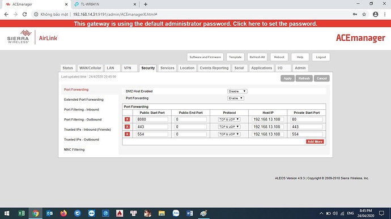Launch Firefox from the taskbar

point(63,213)
